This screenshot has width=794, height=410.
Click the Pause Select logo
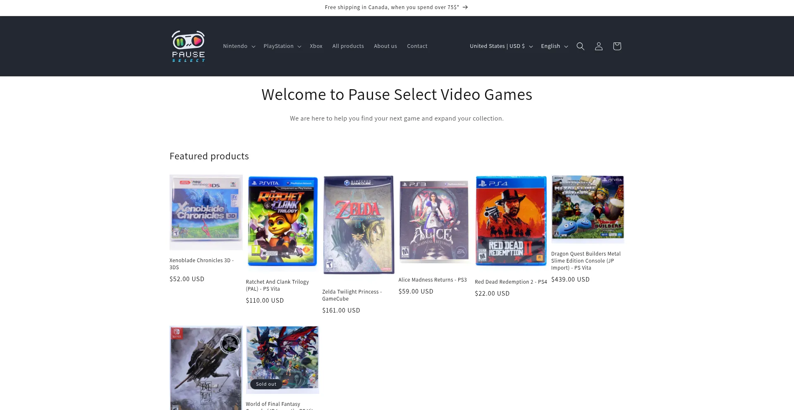tap(189, 46)
